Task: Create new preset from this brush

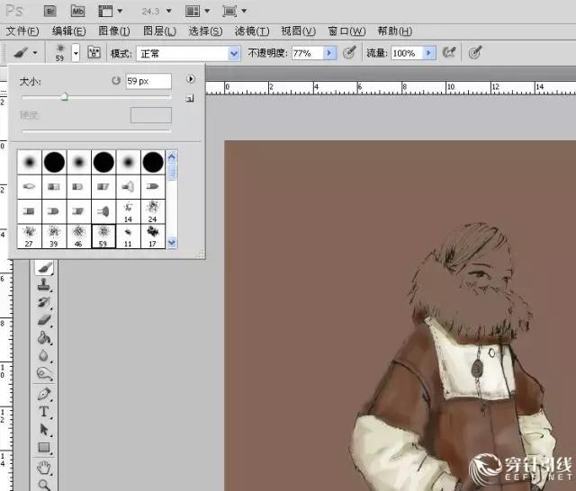Action: 190,98
